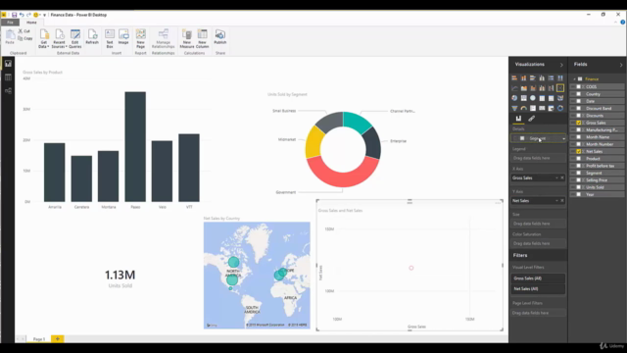This screenshot has height=353, width=627.
Task: Check the Units Sold field checkbox
Action: point(578,187)
